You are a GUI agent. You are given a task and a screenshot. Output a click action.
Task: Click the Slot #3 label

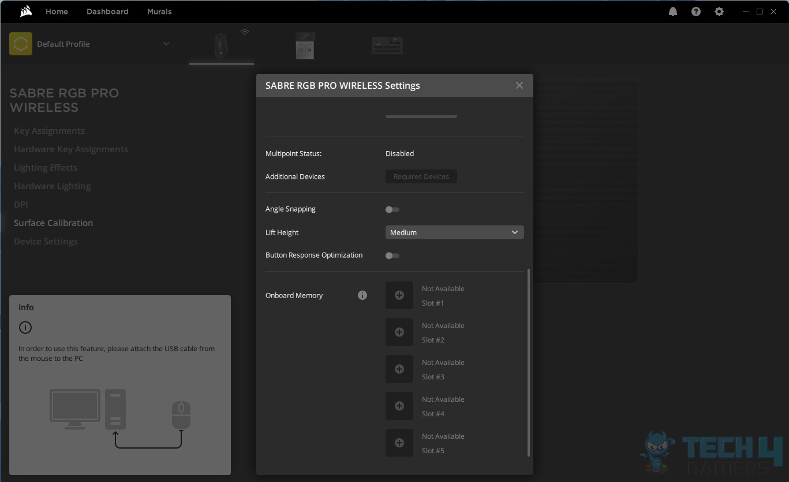[433, 377]
